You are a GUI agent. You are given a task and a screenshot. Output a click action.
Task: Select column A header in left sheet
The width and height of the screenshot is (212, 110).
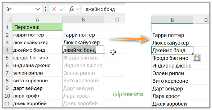coord(37,19)
